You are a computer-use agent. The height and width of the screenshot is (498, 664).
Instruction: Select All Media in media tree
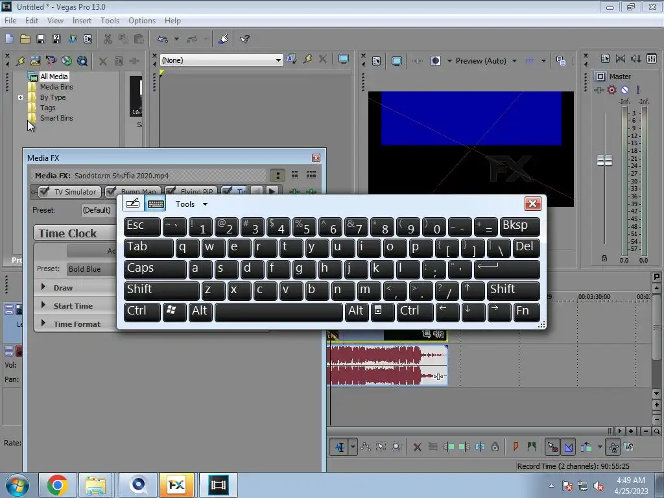pyautogui.click(x=54, y=77)
